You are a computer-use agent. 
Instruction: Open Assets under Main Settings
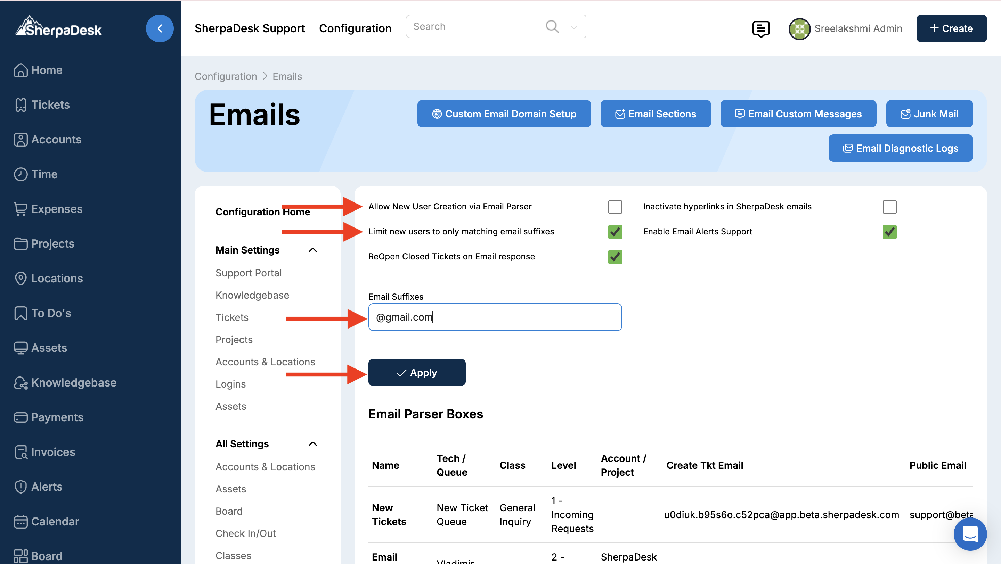coord(231,406)
